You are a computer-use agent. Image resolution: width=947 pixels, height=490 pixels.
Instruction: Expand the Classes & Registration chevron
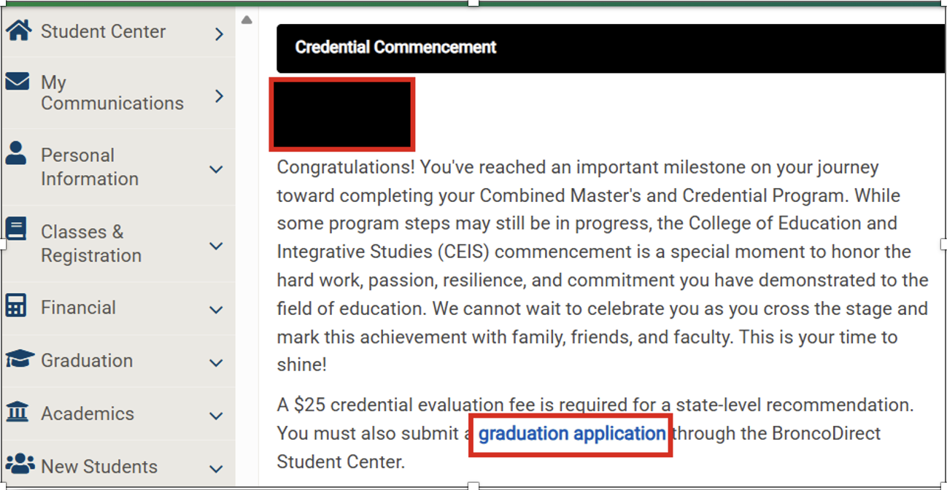(x=216, y=246)
